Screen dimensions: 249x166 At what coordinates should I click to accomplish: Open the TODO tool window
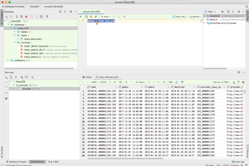pyautogui.click(x=53, y=162)
